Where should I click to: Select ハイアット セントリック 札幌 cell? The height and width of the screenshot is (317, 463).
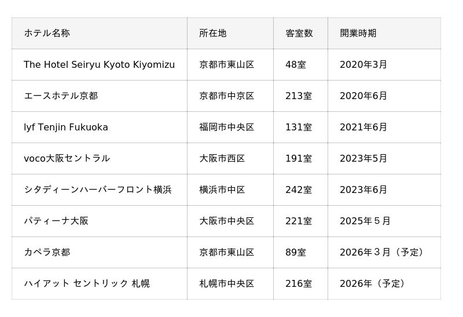(87, 284)
